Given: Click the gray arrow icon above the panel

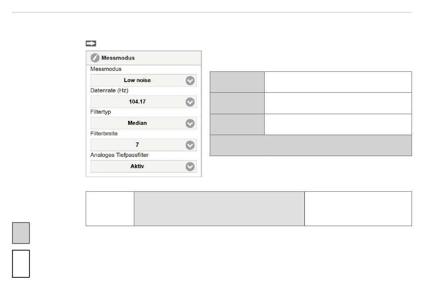Looking at the screenshot, I should point(91,44).
